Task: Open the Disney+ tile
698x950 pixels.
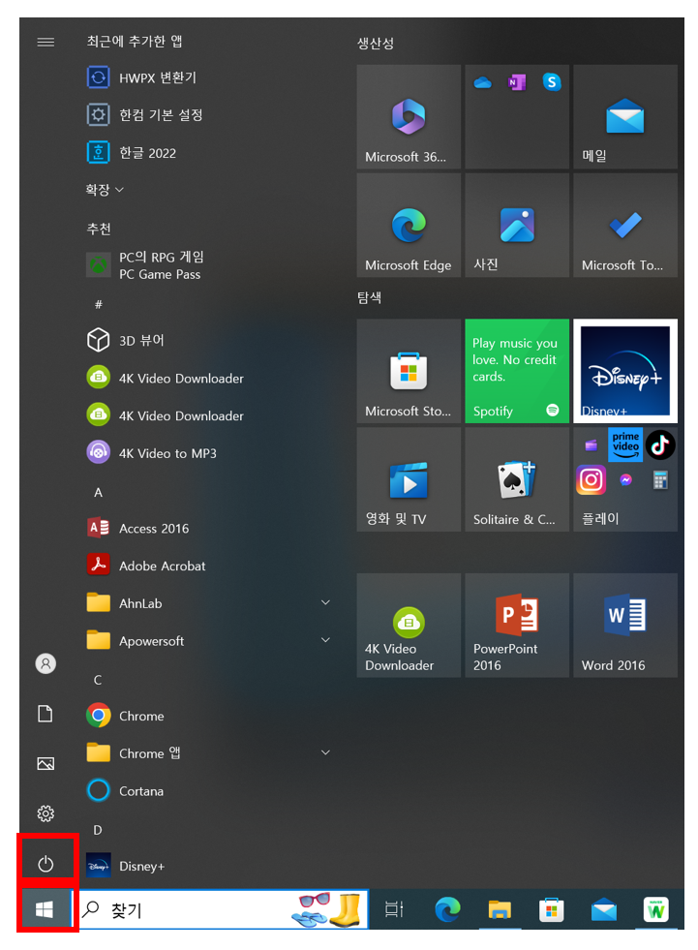Action: 625,371
